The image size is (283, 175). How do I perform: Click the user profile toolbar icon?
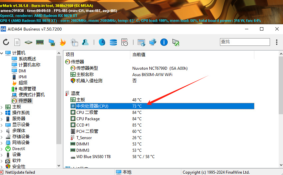click(85, 42)
